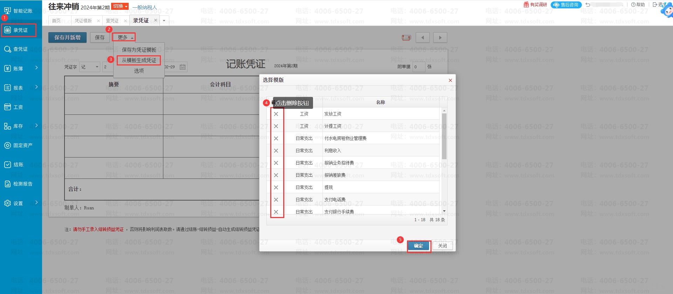673x294 pixels.
Task: Go to previous voucher with left arrow
Action: coord(422,38)
